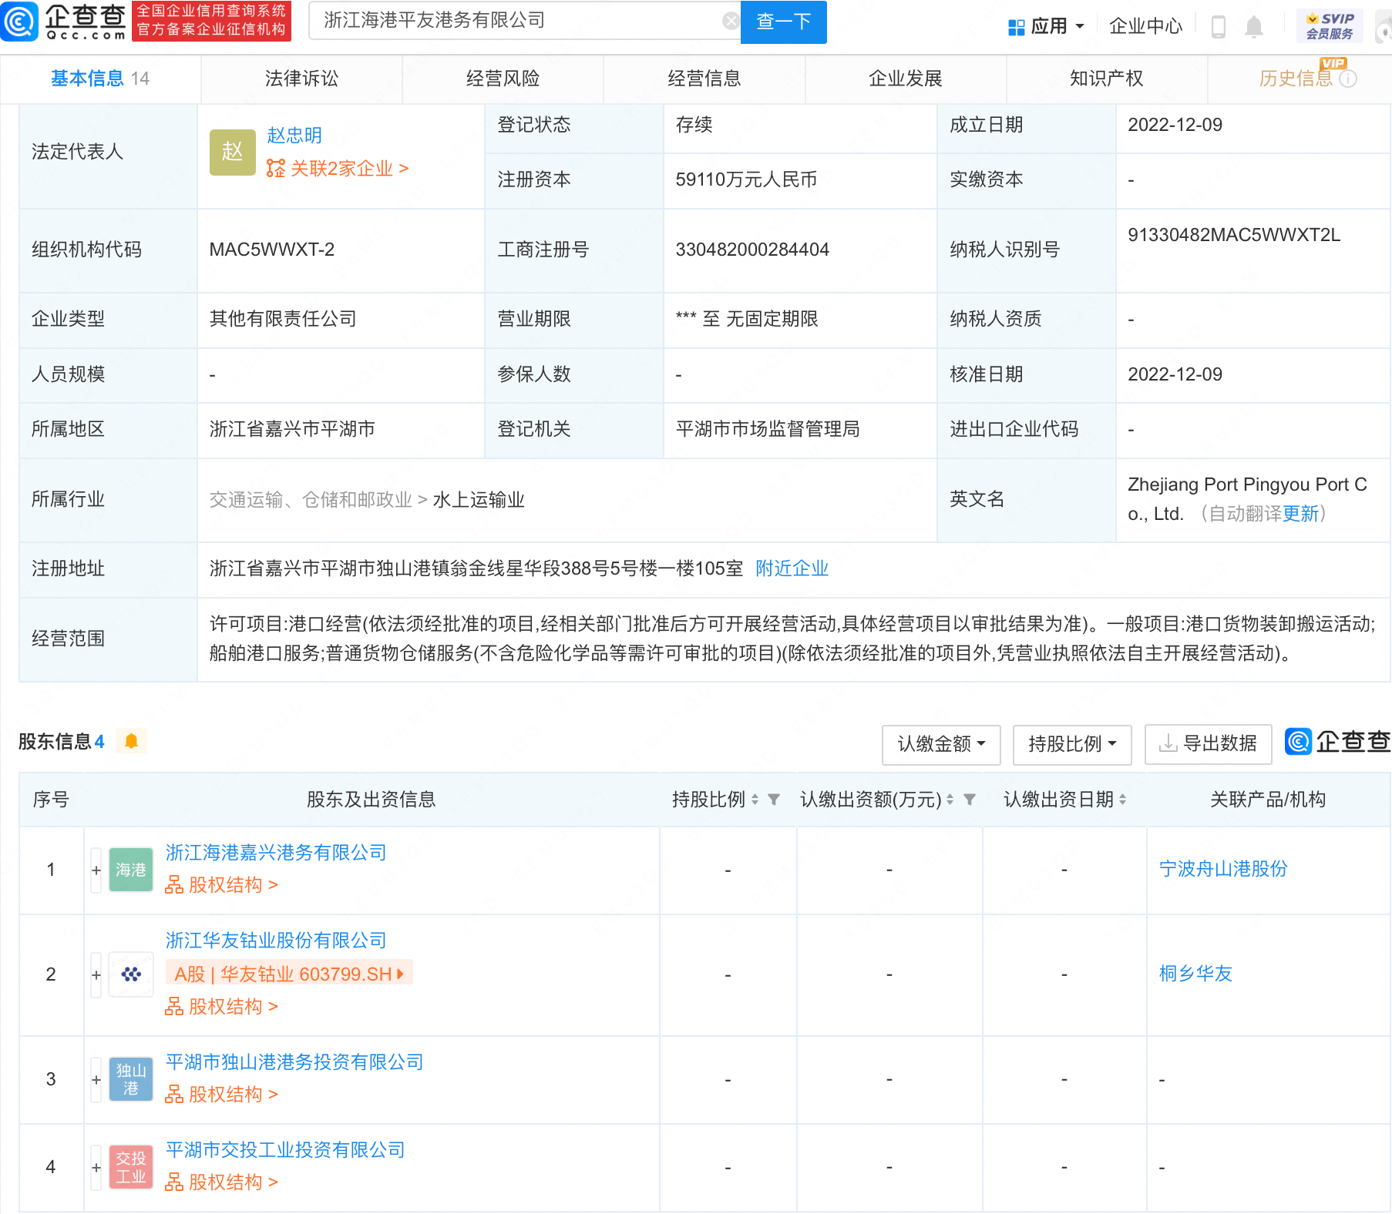Sort by 认缴出资日期 column arrows

point(1122,800)
